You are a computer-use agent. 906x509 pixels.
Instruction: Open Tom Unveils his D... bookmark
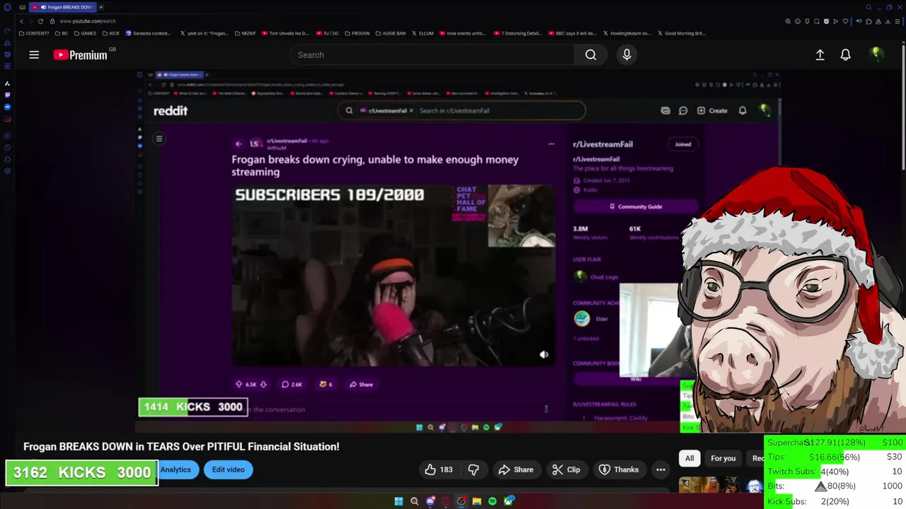tap(286, 33)
